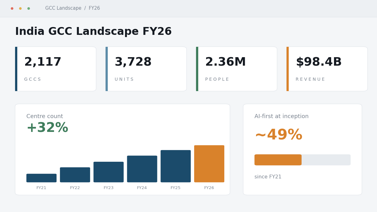Screen dimensions: 377x212
Task: Open the GCC Landscape / FY26 breadcrumb
Action: click(x=73, y=8)
